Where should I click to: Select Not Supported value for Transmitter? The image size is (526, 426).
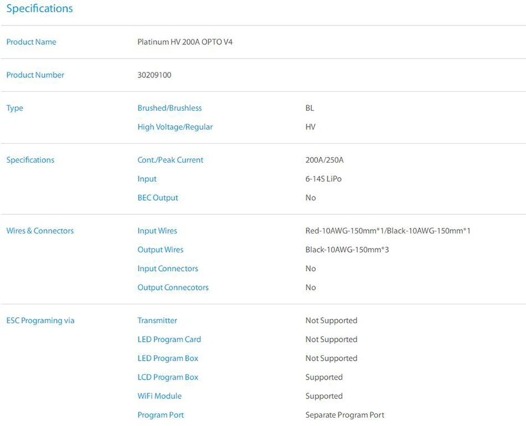tap(332, 321)
